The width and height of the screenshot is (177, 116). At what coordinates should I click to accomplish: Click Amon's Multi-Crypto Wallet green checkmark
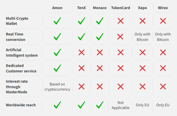57,21
